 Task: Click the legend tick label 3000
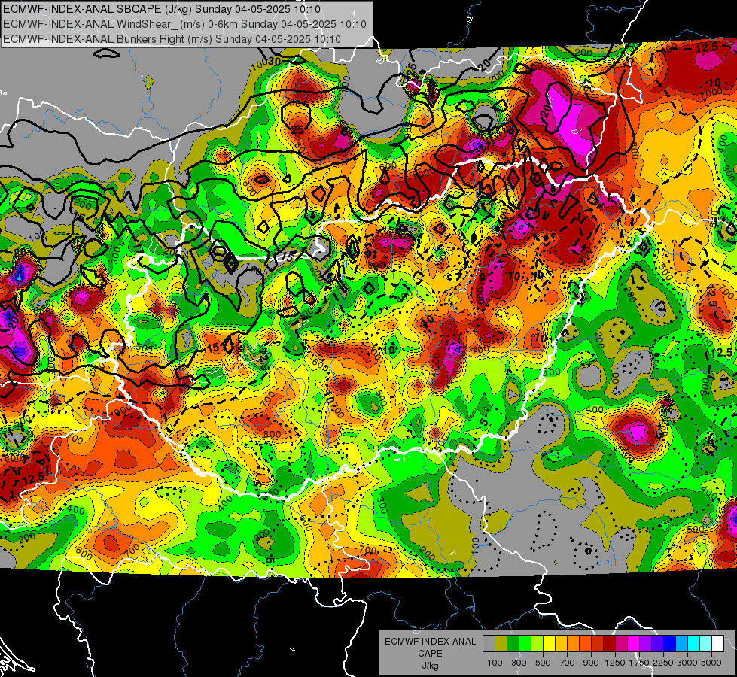(687, 663)
